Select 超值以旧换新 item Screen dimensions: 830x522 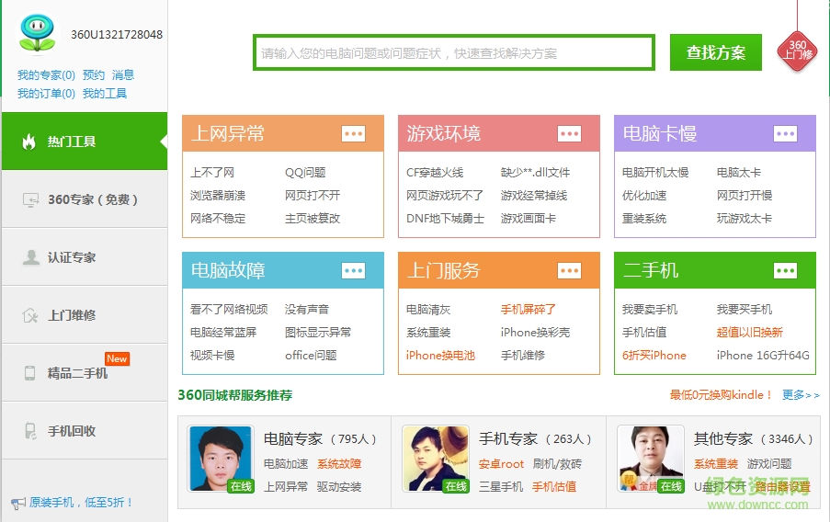pyautogui.click(x=749, y=332)
